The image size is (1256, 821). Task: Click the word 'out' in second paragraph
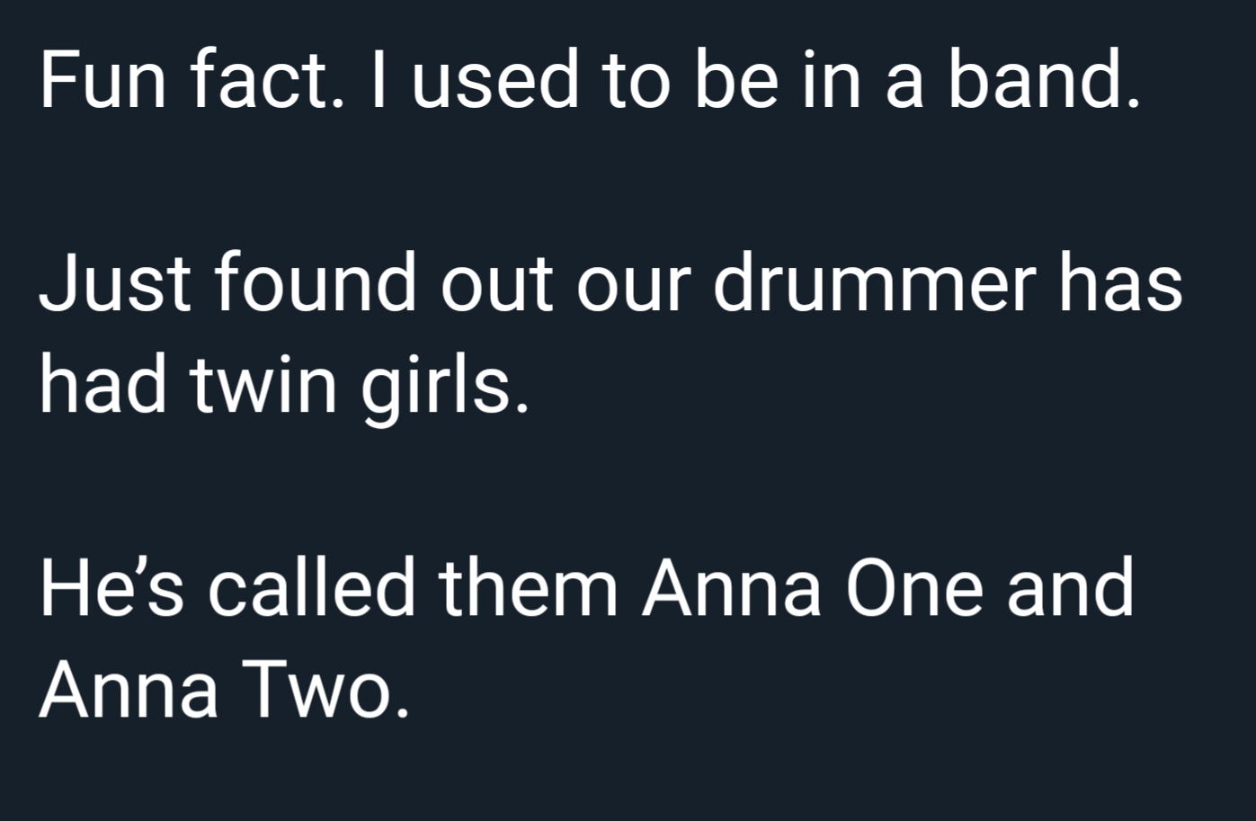coord(496,288)
